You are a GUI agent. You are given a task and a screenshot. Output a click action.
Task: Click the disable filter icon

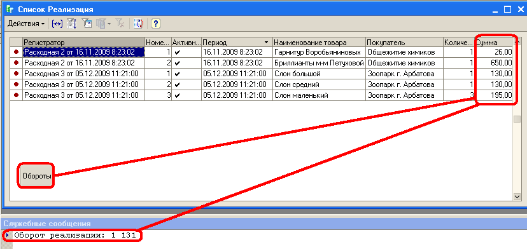coord(120,24)
